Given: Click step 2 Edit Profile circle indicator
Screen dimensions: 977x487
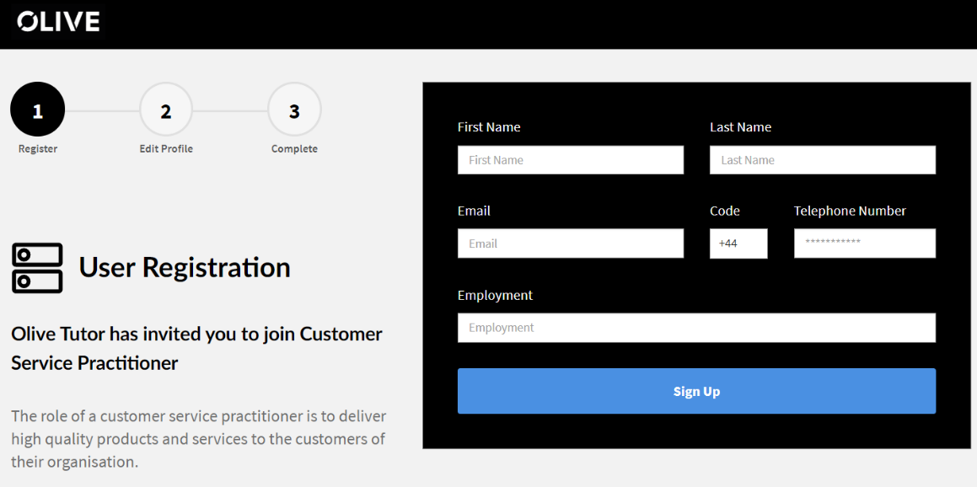Looking at the screenshot, I should click(165, 109).
